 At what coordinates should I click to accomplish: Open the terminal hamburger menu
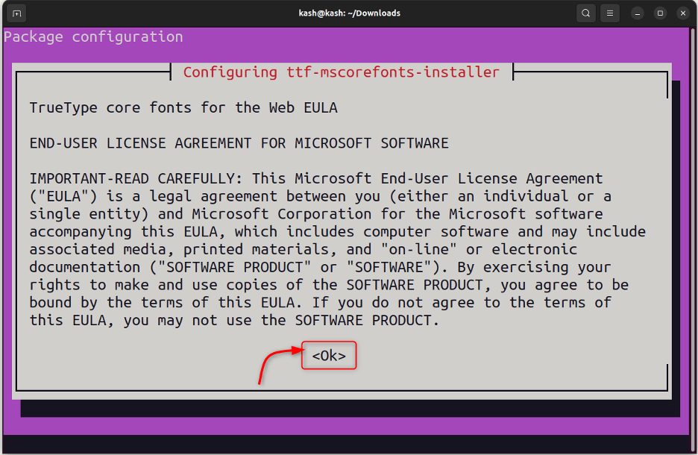coord(610,13)
